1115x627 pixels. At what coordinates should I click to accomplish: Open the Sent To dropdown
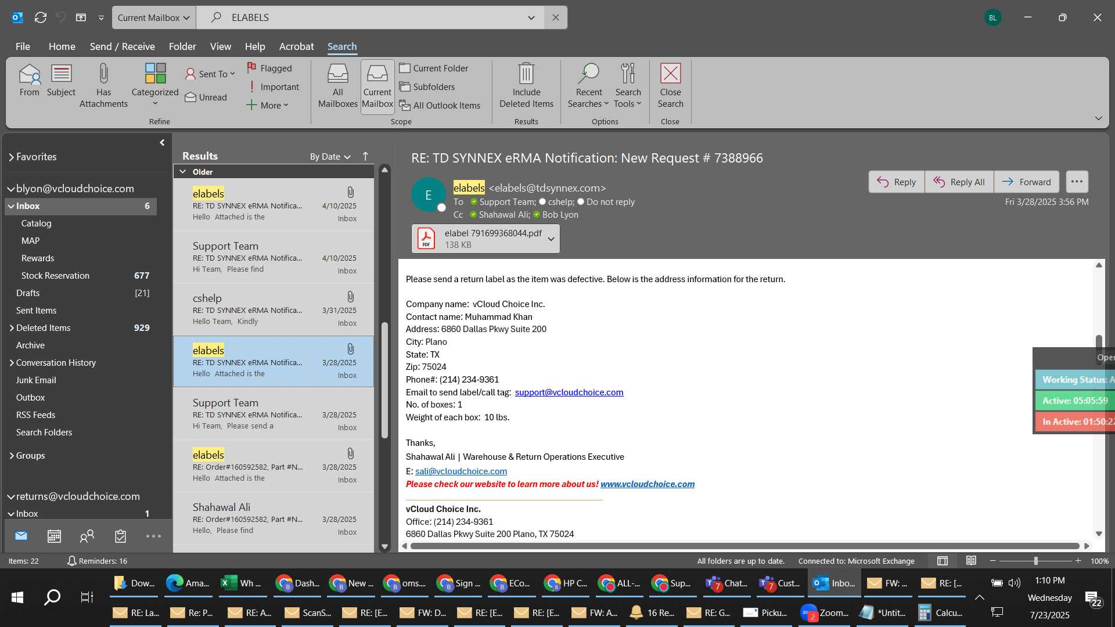click(x=210, y=74)
